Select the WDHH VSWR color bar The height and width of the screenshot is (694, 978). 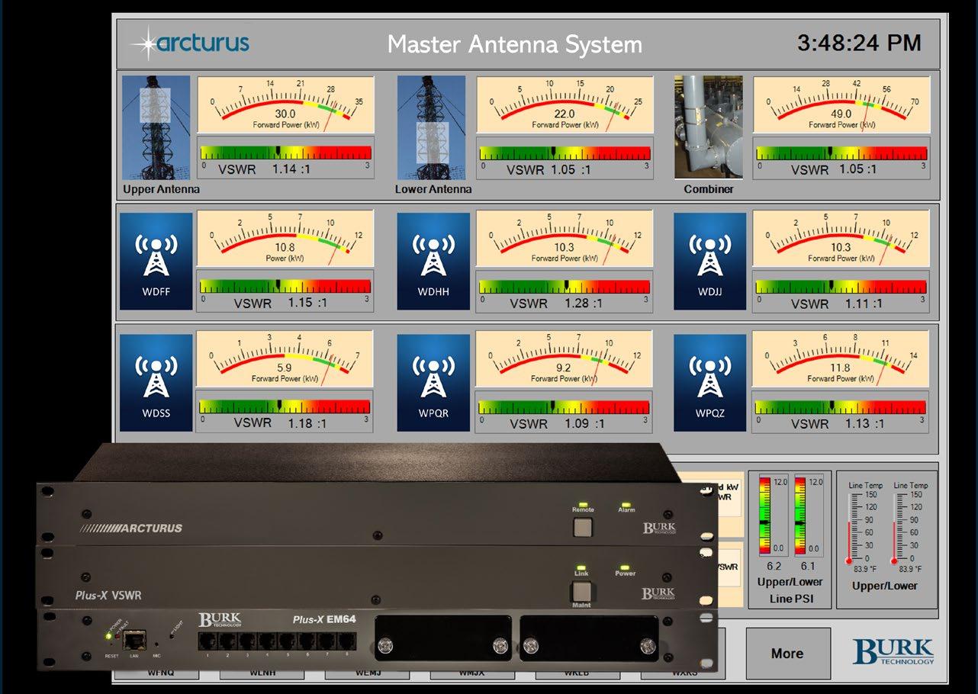pos(565,287)
